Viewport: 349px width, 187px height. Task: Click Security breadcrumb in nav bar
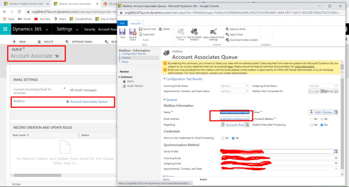[x=90, y=29]
